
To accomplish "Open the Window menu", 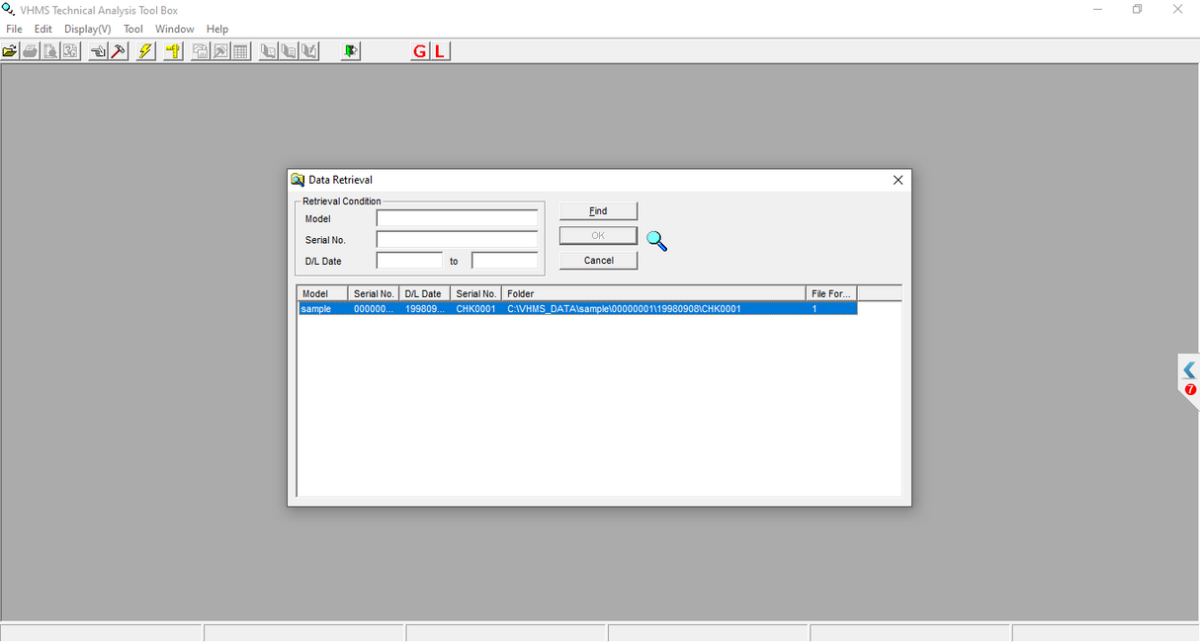I will [174, 29].
